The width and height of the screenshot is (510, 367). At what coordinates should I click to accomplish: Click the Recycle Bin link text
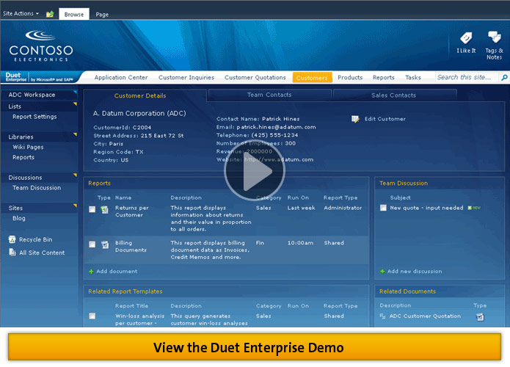click(36, 239)
